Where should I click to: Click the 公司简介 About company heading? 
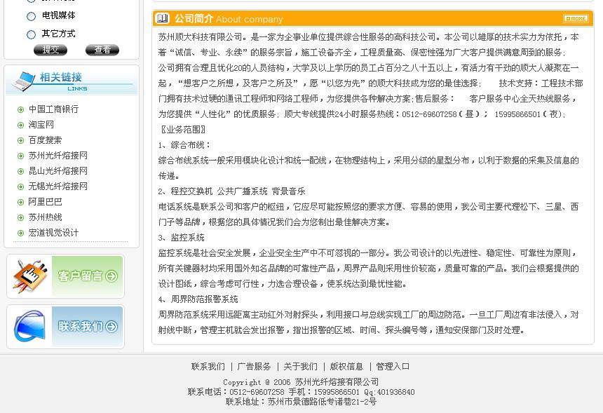pyautogui.click(x=229, y=19)
